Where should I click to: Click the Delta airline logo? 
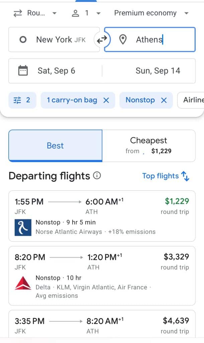[23, 283]
